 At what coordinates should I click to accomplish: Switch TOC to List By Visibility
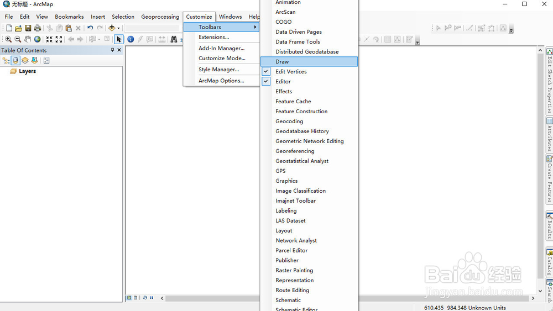pos(25,61)
